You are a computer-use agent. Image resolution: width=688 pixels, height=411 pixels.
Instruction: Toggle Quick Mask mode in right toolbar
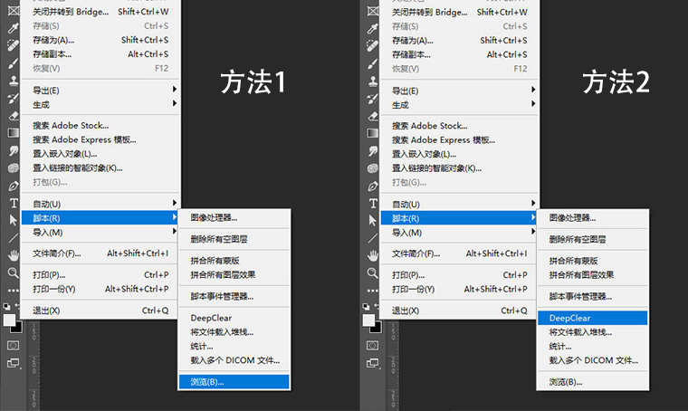click(x=372, y=345)
